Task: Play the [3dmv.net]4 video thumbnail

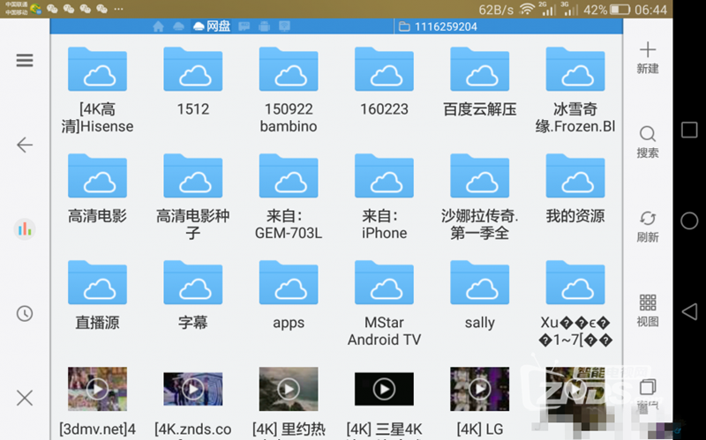Action: pyautogui.click(x=97, y=389)
